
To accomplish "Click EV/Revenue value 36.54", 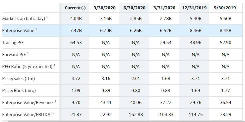I will [225, 102].
